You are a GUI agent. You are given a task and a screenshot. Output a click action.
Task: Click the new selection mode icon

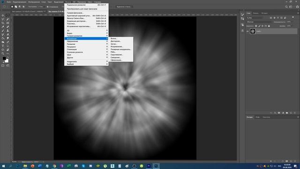(12, 7)
